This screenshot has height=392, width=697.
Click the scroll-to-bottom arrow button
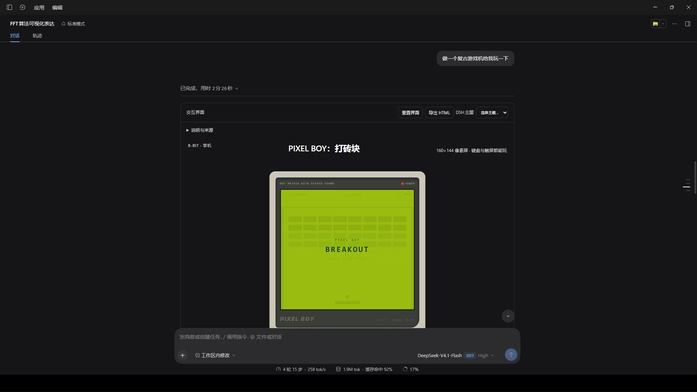pos(508,316)
